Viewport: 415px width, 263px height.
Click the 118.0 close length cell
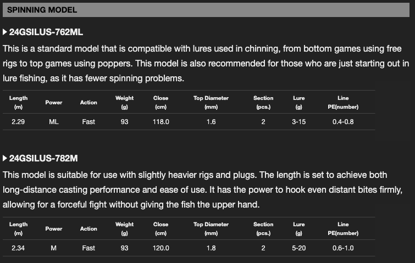click(161, 122)
